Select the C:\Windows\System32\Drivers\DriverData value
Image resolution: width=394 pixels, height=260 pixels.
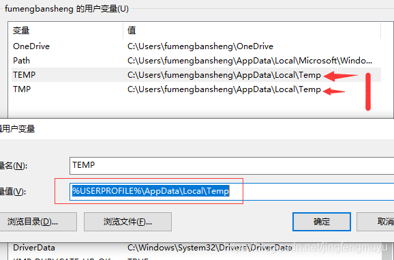tap(209, 248)
